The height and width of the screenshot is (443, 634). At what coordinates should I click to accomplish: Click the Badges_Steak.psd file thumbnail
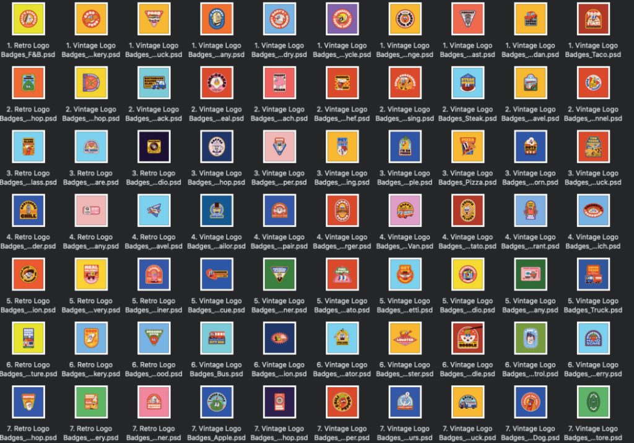[x=467, y=83]
